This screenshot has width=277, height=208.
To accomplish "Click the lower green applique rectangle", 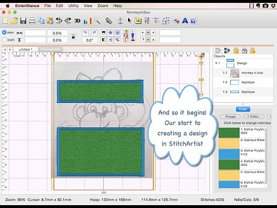I will tap(100, 152).
